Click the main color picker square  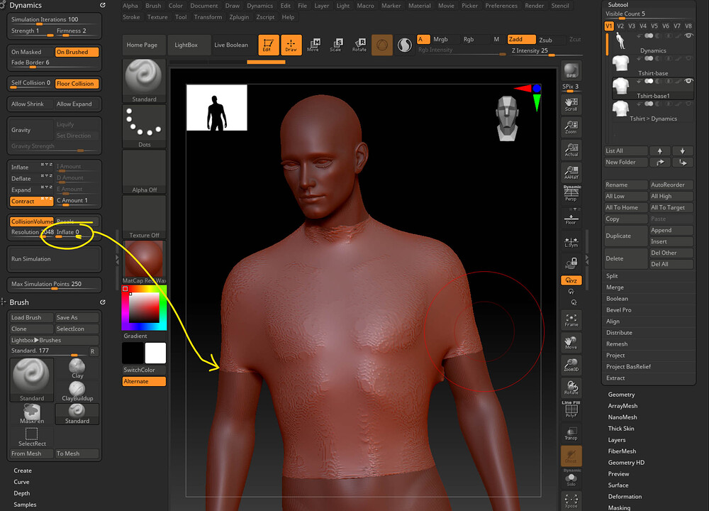[x=144, y=308]
